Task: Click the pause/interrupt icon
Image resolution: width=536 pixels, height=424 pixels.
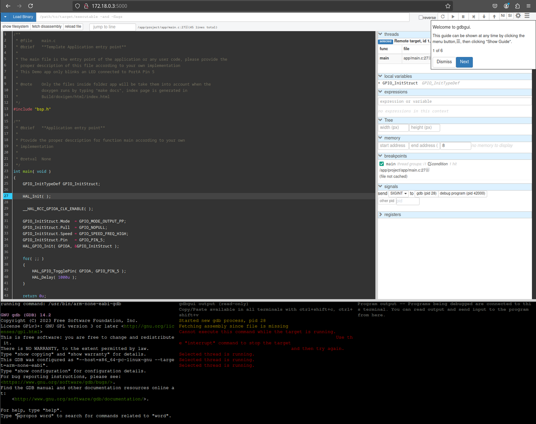Action: [463, 17]
